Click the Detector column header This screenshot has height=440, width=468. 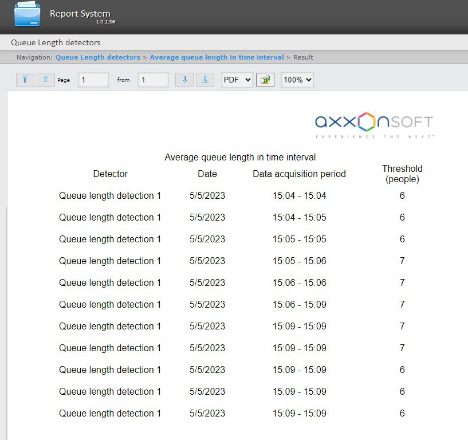tap(110, 174)
